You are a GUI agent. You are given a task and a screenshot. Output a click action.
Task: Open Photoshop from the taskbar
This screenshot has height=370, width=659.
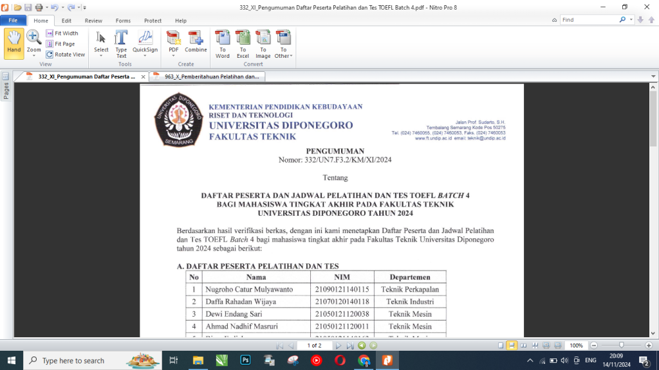pos(245,360)
